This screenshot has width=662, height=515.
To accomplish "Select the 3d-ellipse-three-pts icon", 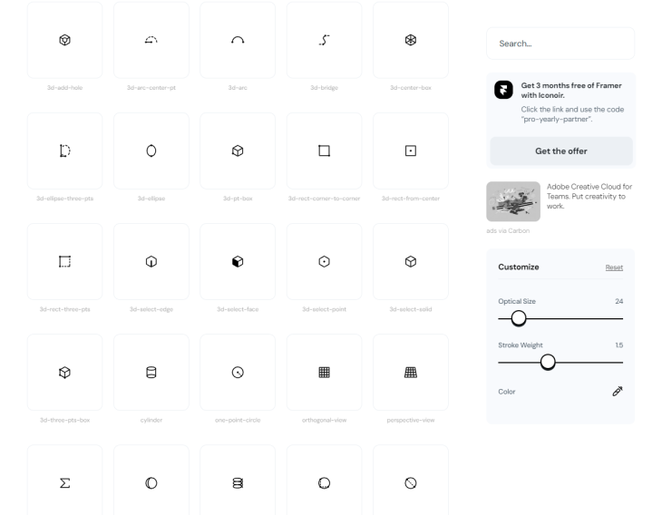I will pos(64,151).
